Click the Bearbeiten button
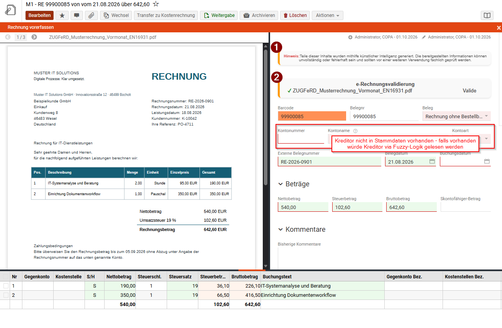Screen dimensions: 502x328 [x=40, y=15]
